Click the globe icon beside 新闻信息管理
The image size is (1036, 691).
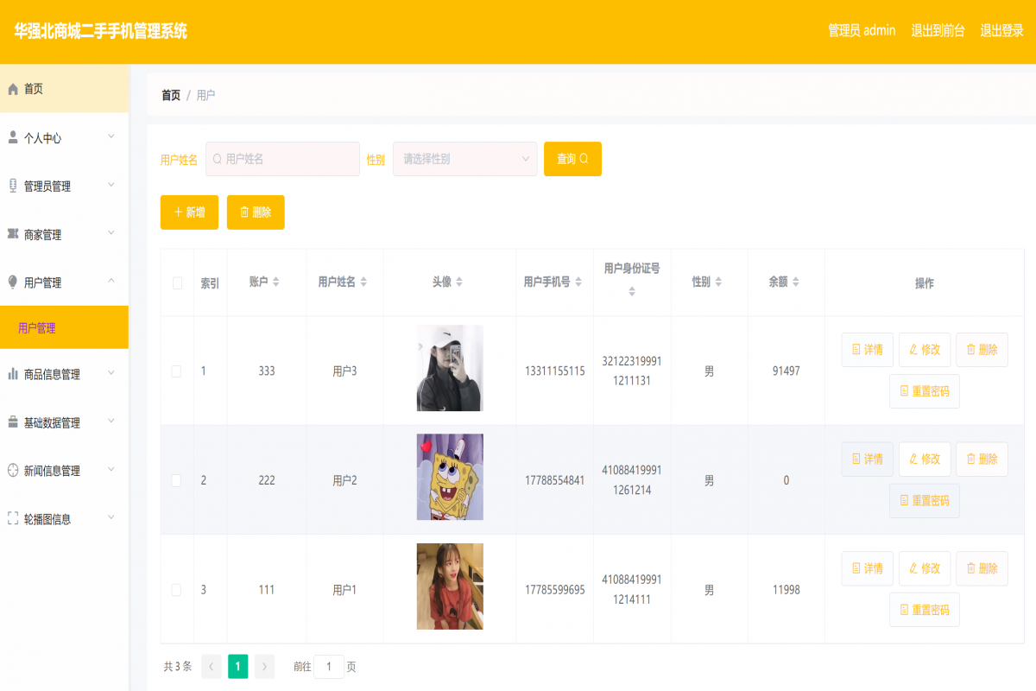pyautogui.click(x=13, y=470)
